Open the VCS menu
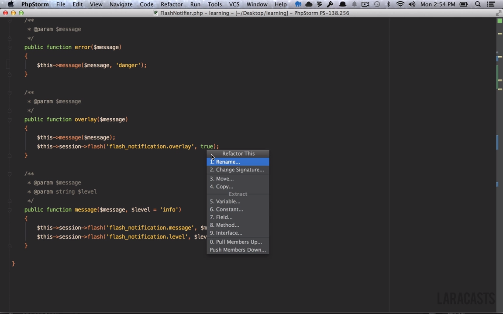 click(234, 4)
